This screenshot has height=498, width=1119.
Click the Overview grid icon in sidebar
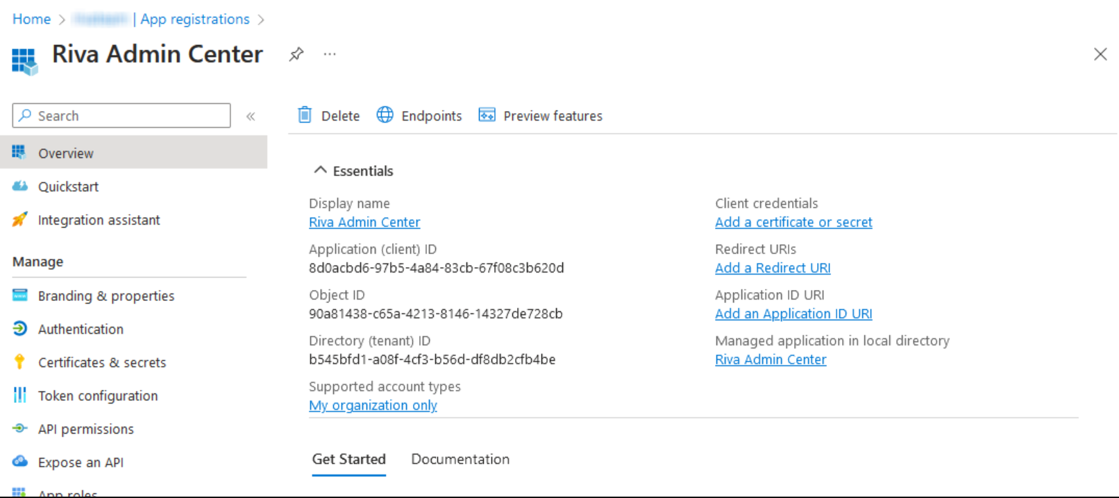(x=19, y=152)
